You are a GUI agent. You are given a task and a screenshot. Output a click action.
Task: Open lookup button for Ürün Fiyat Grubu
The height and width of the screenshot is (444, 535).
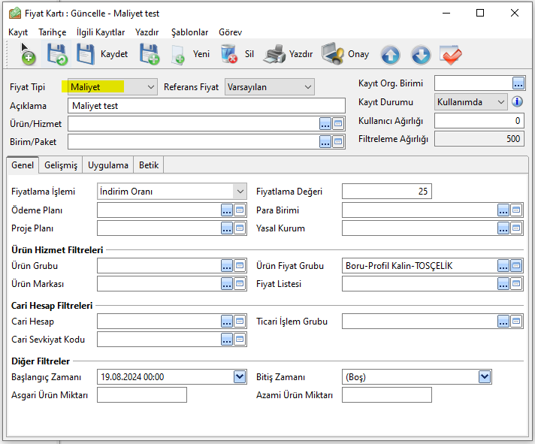pos(503,265)
